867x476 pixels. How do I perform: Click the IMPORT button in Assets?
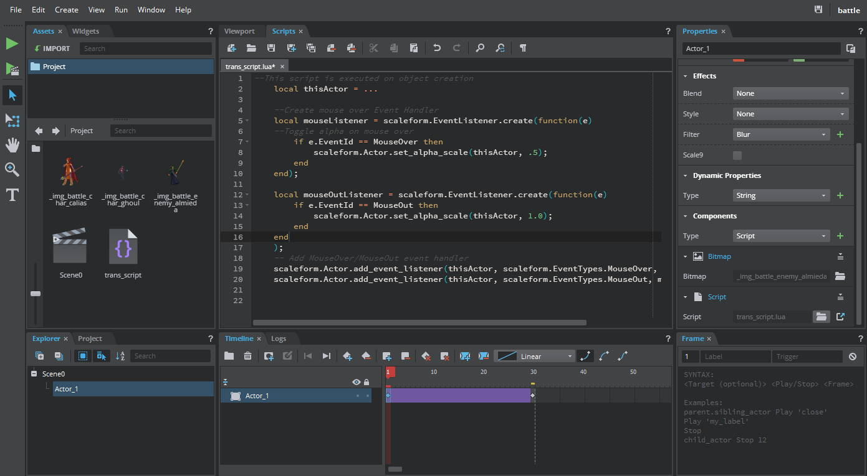click(x=52, y=49)
